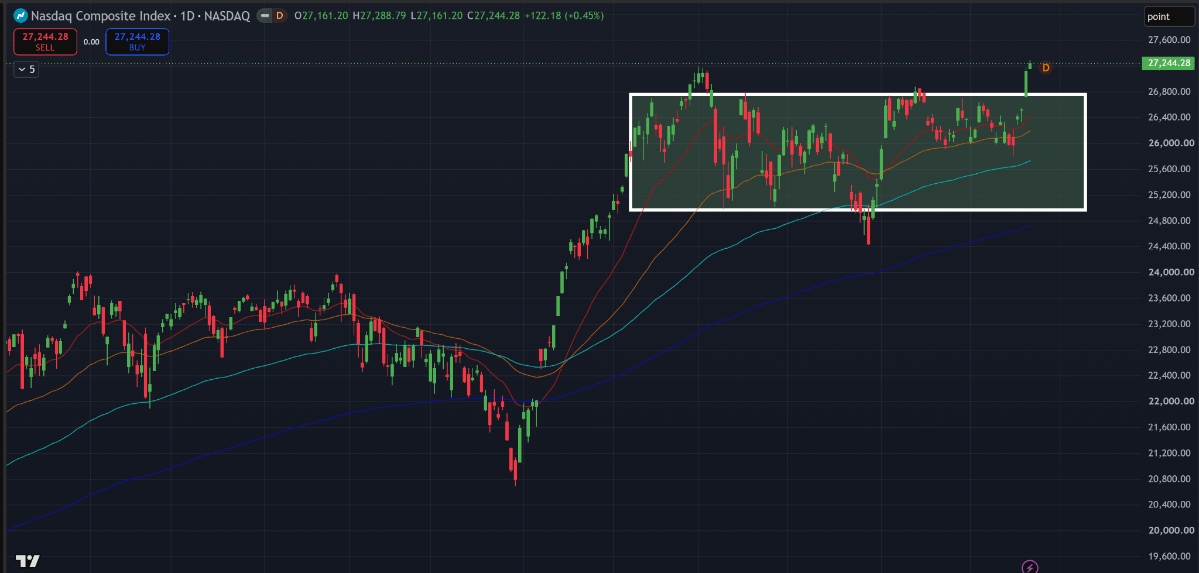Click the 27,600.00 price scale label
This screenshot has height=573, width=1199.
coord(1169,40)
